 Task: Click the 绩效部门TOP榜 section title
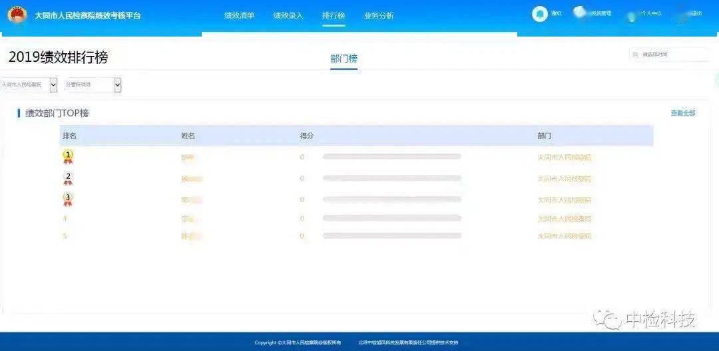click(57, 114)
